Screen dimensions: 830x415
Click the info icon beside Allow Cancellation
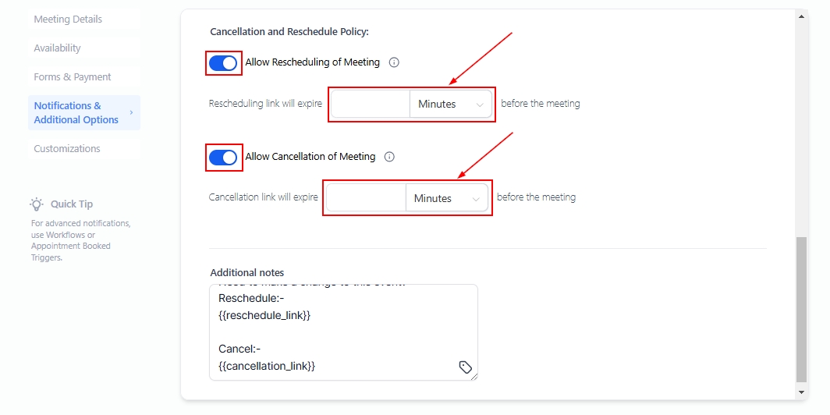click(389, 157)
